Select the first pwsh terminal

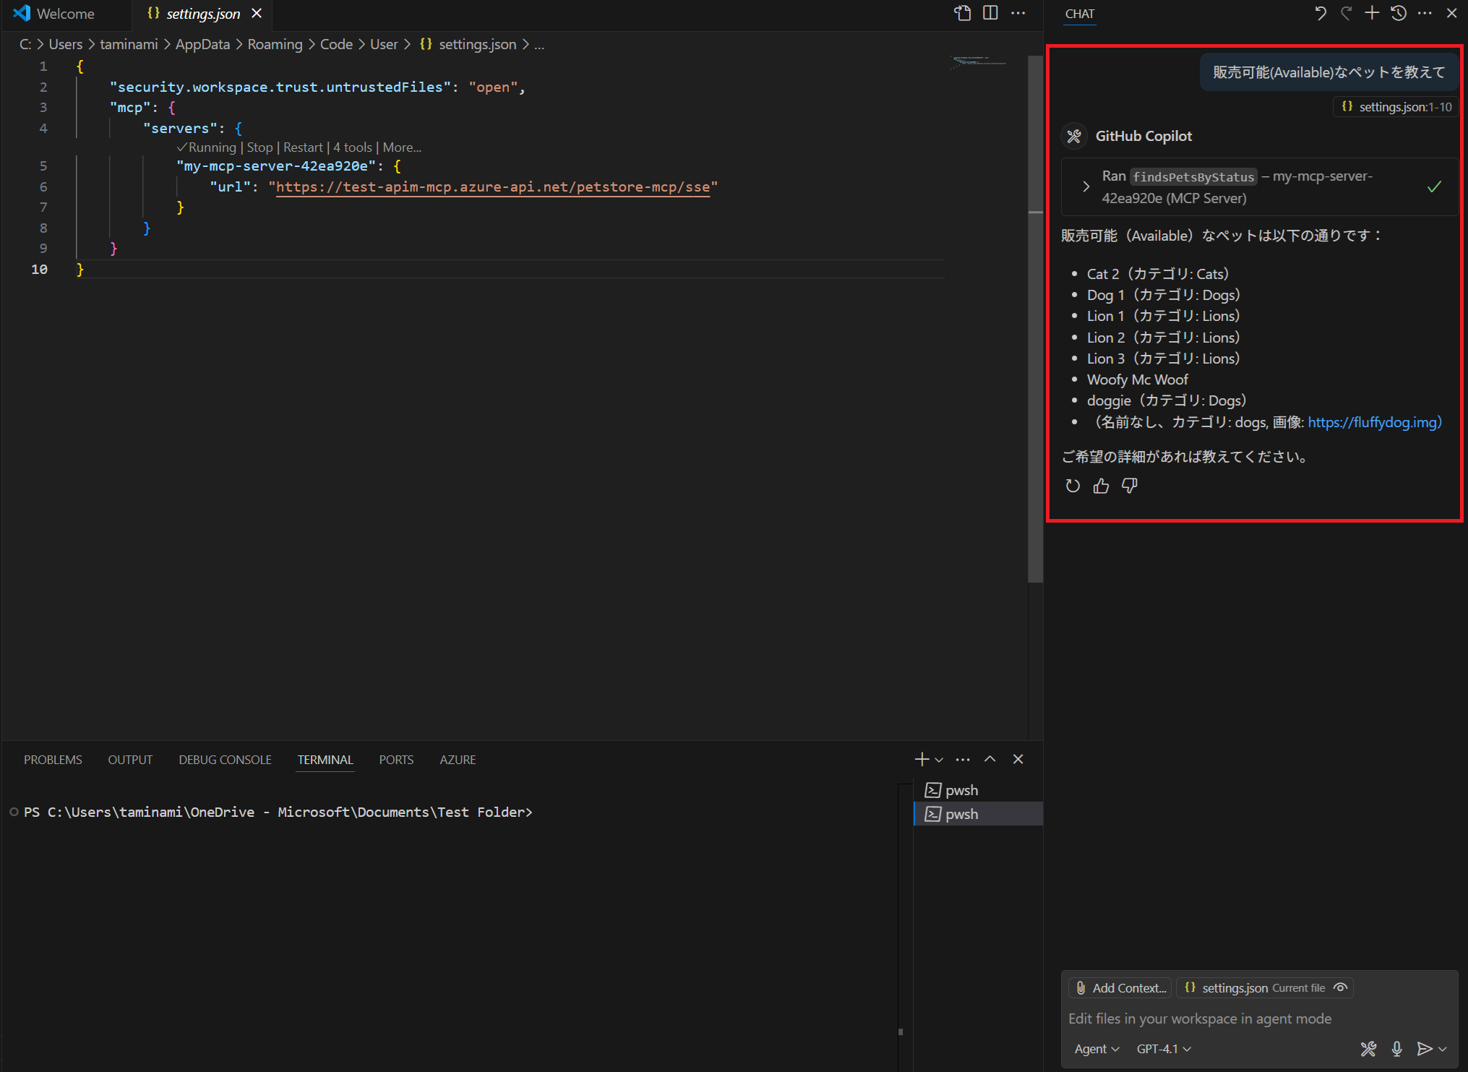977,790
